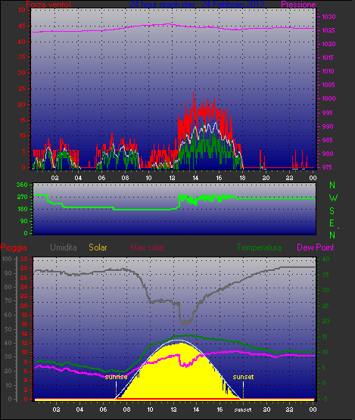Click the sunset marker on solar graph
This screenshot has width=355, height=420.
[243, 377]
